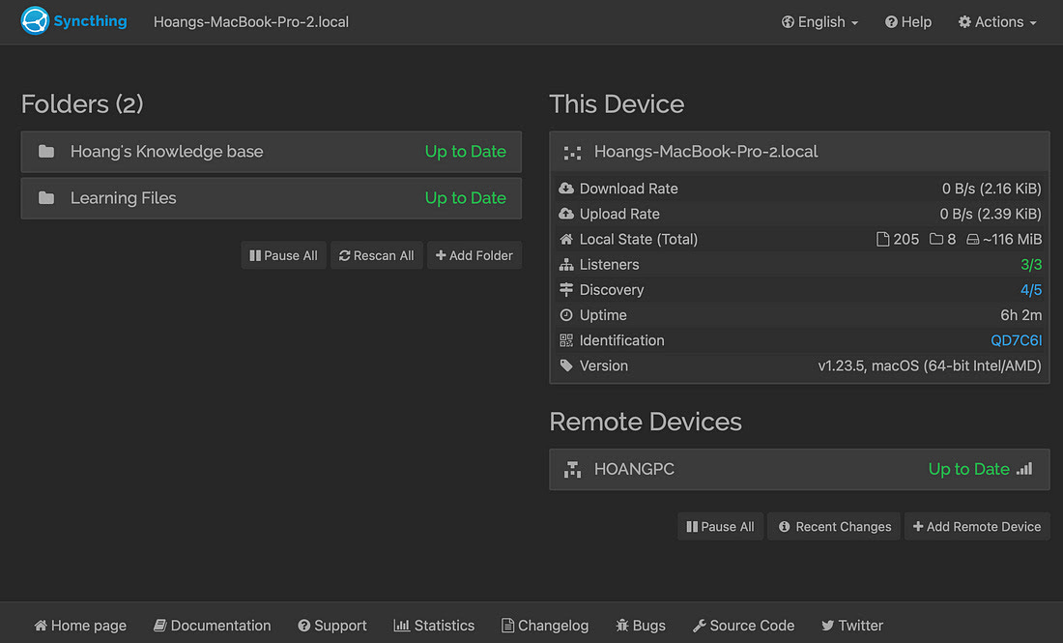Open the Changelog footer link
This screenshot has height=643, width=1063.
pyautogui.click(x=544, y=626)
